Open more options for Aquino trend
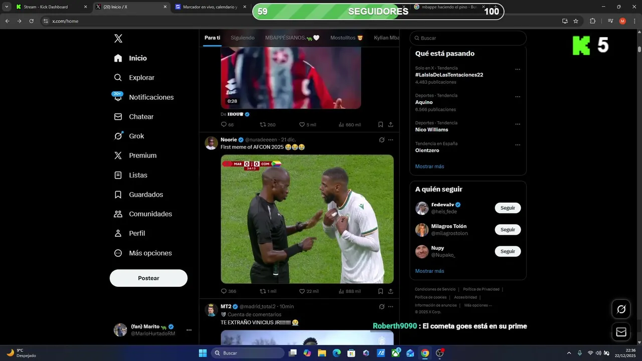This screenshot has width=642, height=361. point(518,97)
